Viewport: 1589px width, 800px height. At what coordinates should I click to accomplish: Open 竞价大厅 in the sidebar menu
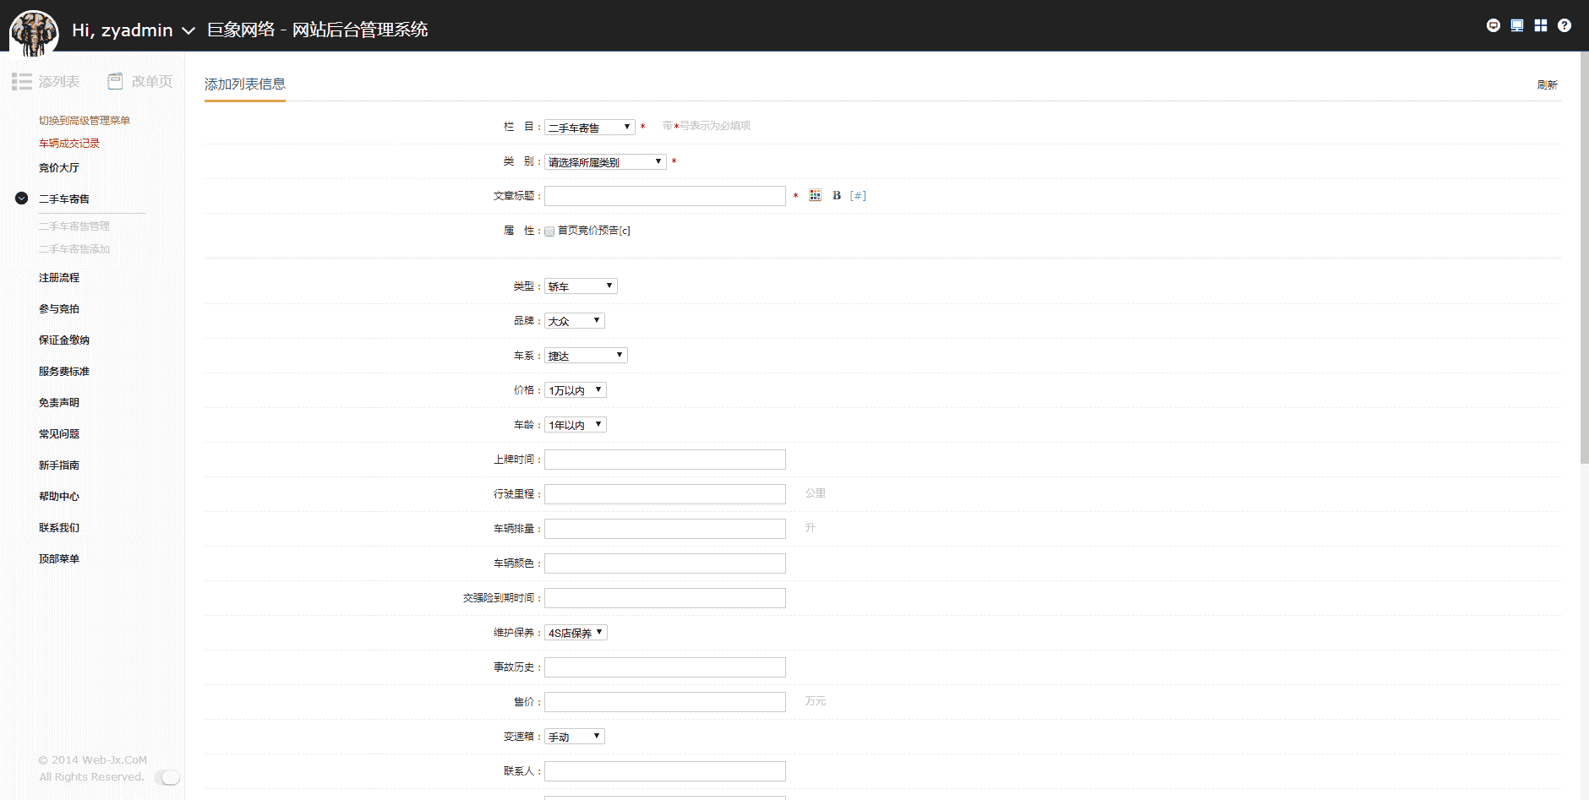tap(59, 168)
